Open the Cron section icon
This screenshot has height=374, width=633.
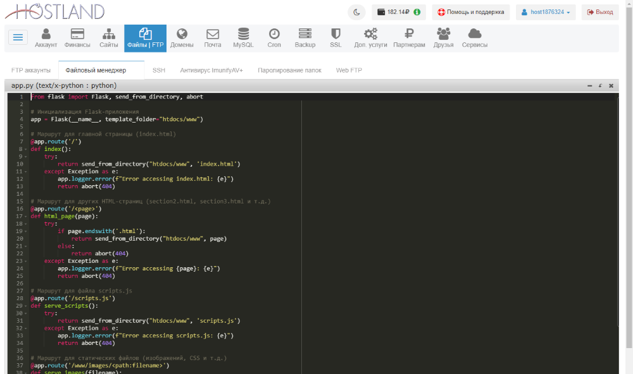272,35
